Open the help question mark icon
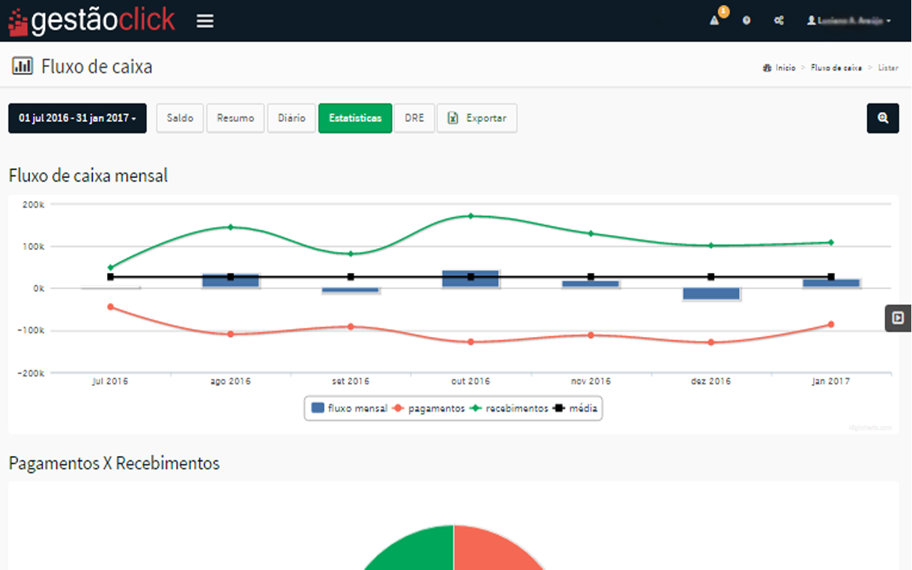Screen dimensions: 912x570 (x=747, y=21)
